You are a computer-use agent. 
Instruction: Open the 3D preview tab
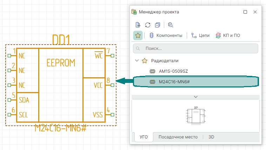coord(211,137)
